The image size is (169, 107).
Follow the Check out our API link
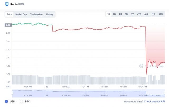pyautogui.click(x=154, y=101)
